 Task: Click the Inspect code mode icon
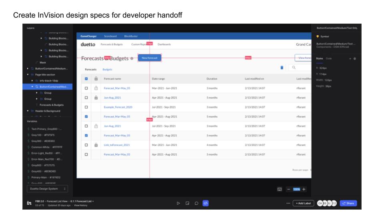coord(206,203)
